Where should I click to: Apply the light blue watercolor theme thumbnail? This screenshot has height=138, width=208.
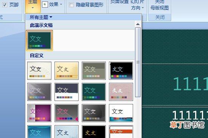[x=67, y=132]
